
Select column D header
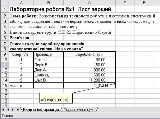[125, 3]
